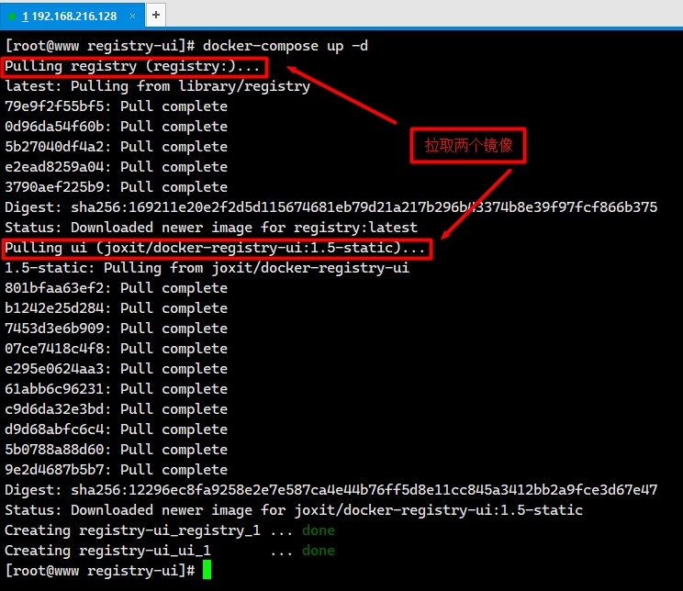Click 'Downloaded newer image for joxit/docker-registry-ui:1.5-static' status

[294, 510]
